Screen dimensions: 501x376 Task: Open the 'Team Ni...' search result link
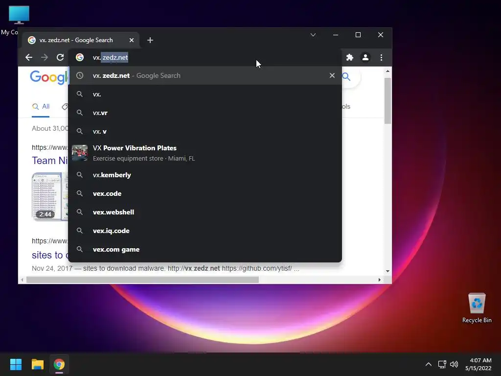[x=50, y=160]
